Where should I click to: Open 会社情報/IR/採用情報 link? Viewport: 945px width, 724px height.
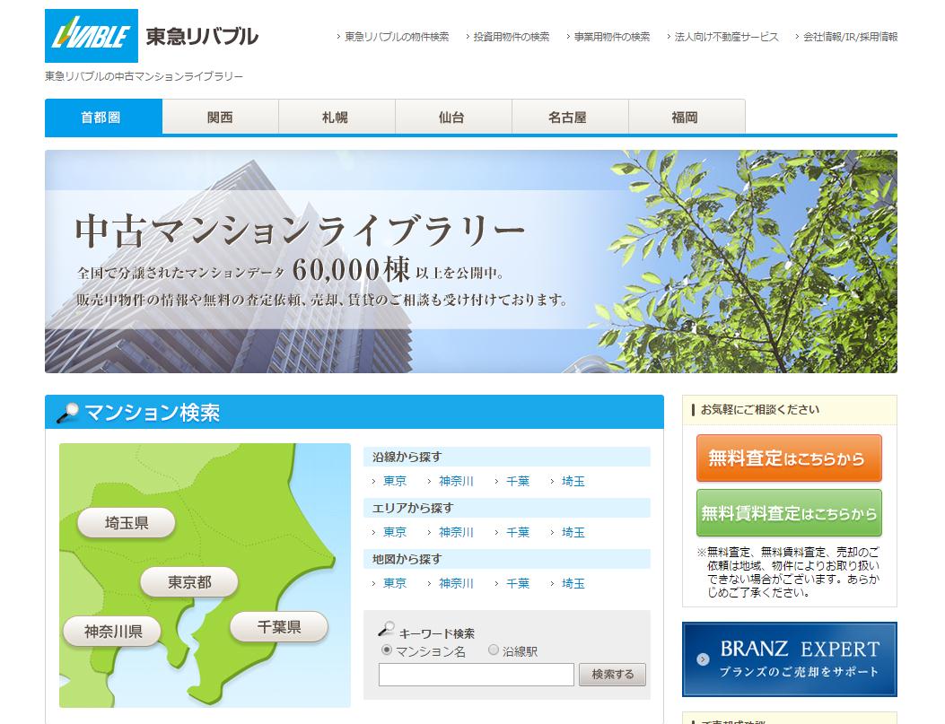850,37
